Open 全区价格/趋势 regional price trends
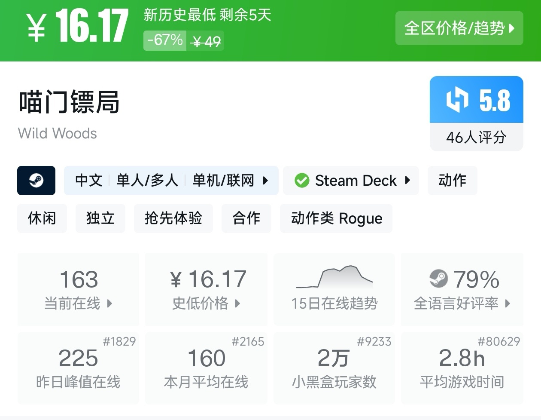This screenshot has height=420, width=541. 459,28
